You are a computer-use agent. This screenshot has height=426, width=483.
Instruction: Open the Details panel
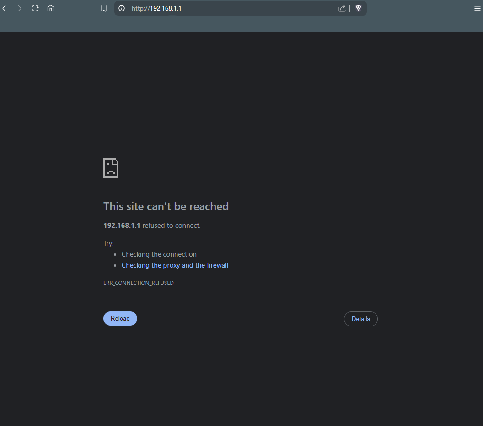[360, 319]
